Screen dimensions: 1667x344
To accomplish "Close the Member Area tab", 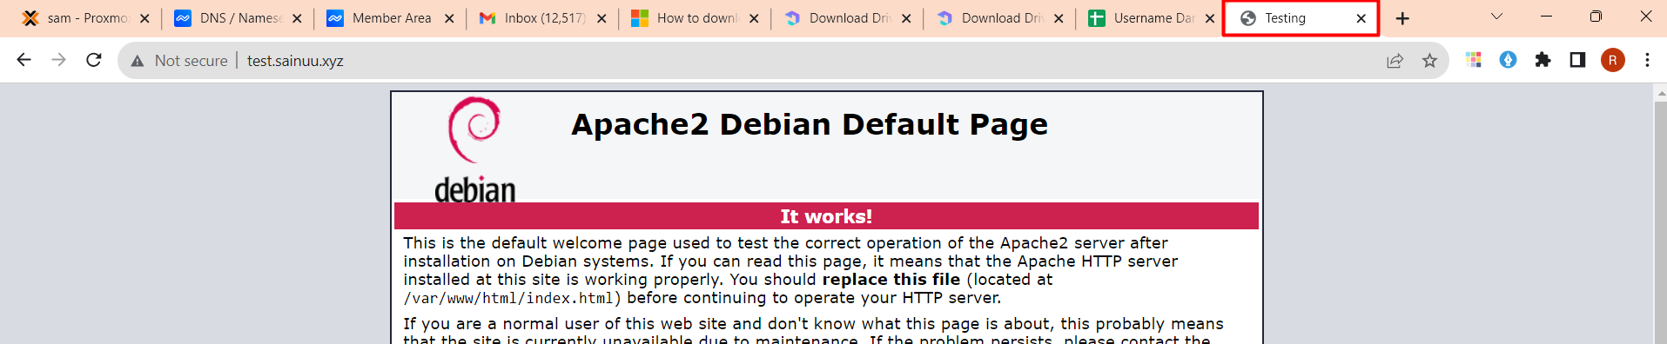I will [x=449, y=18].
